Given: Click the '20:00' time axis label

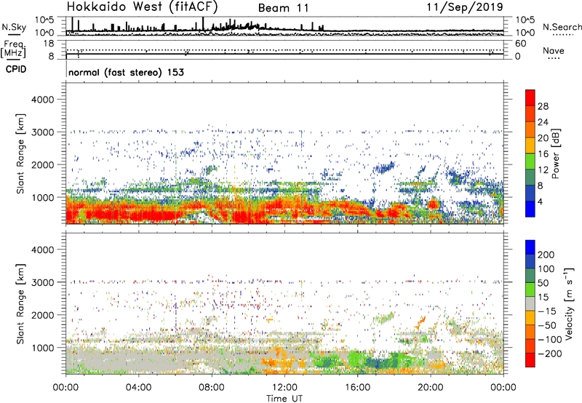Looking at the screenshot, I should [431, 388].
